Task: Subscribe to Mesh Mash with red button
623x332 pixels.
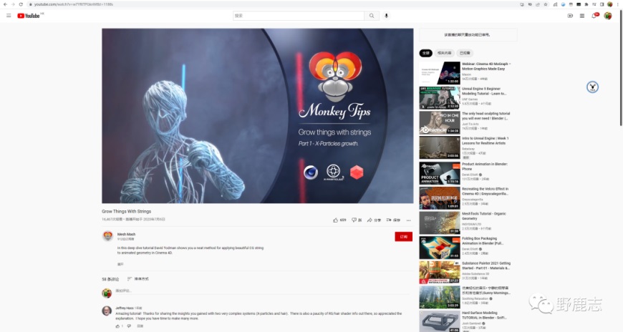Action: point(403,237)
